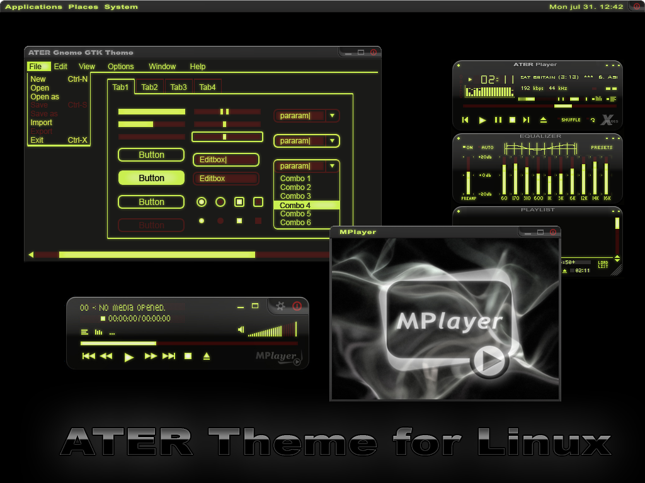Click the small eject icon in Playlist window
Image resolution: width=645 pixels, height=483 pixels.
(565, 270)
